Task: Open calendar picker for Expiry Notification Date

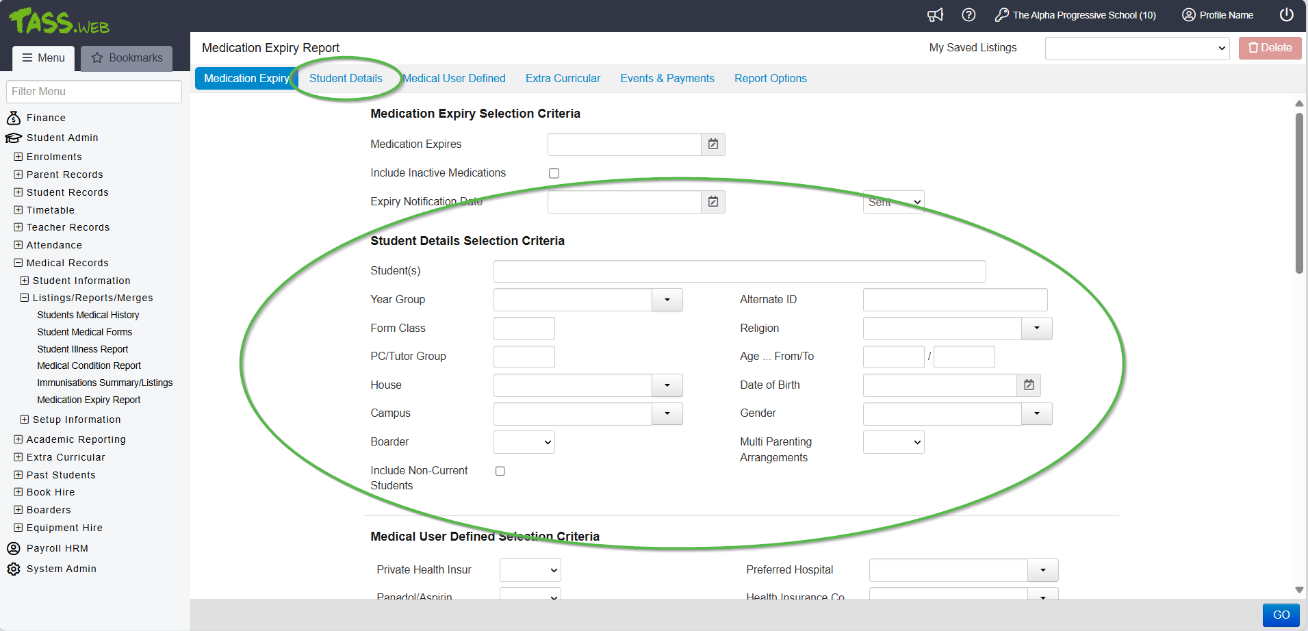Action: pos(713,202)
